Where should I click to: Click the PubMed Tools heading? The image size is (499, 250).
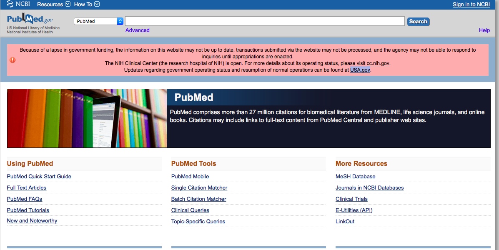click(193, 163)
